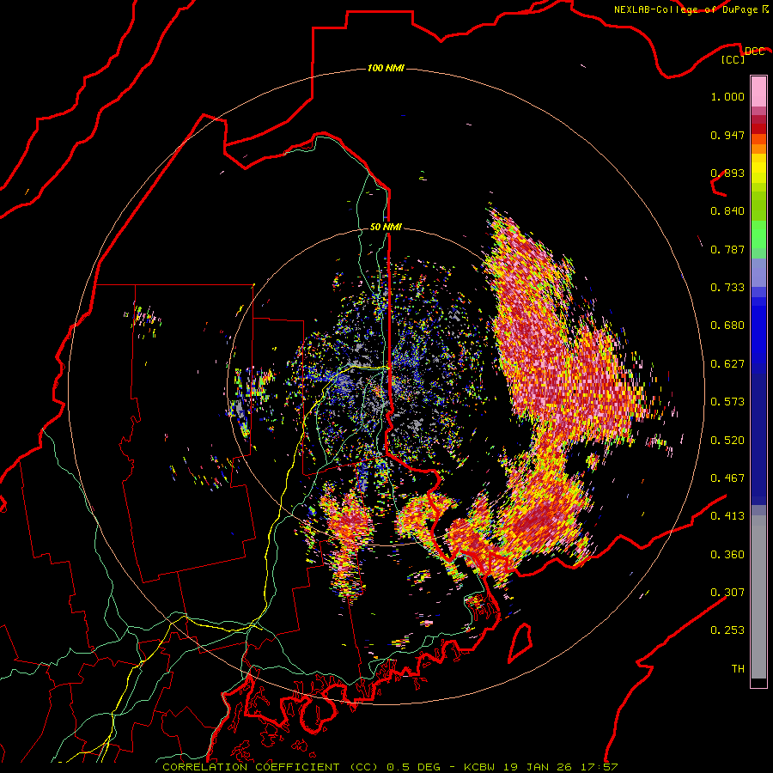This screenshot has height=773, width=773.
Task: Click the 0.413 legend value
Action: [727, 516]
